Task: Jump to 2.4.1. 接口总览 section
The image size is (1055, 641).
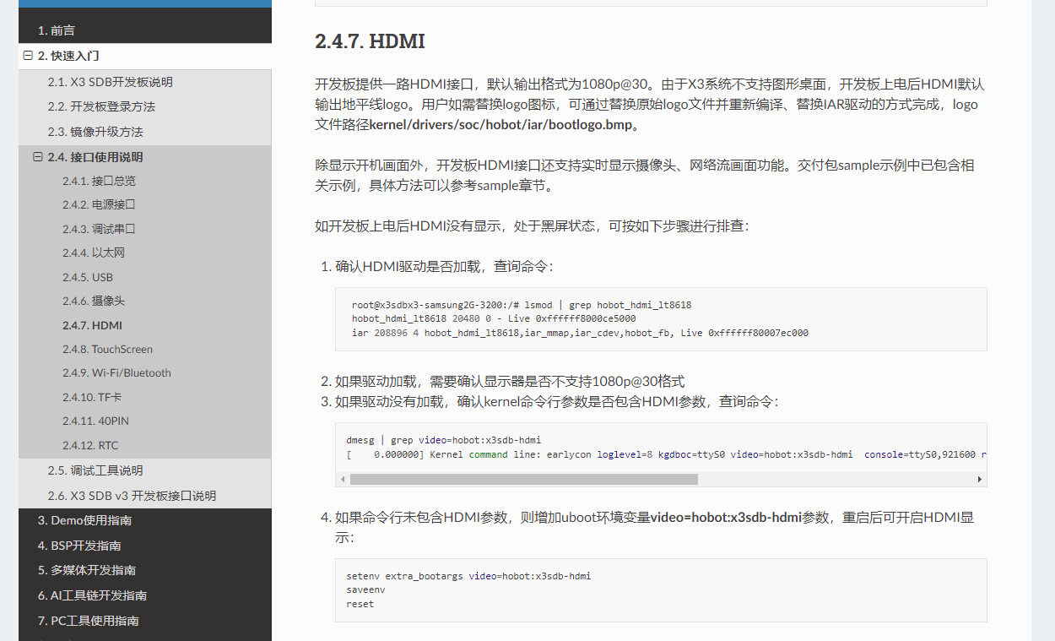Action: click(x=99, y=181)
